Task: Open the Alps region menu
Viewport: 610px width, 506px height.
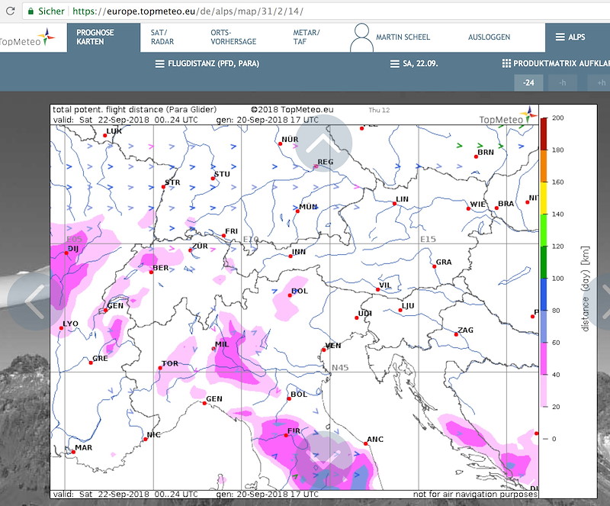Action: (570, 37)
